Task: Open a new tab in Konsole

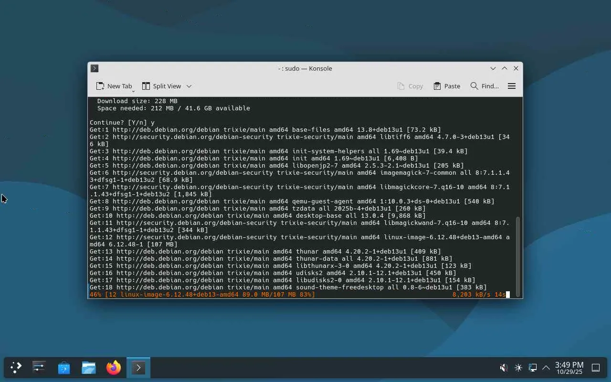Action: 114,86
